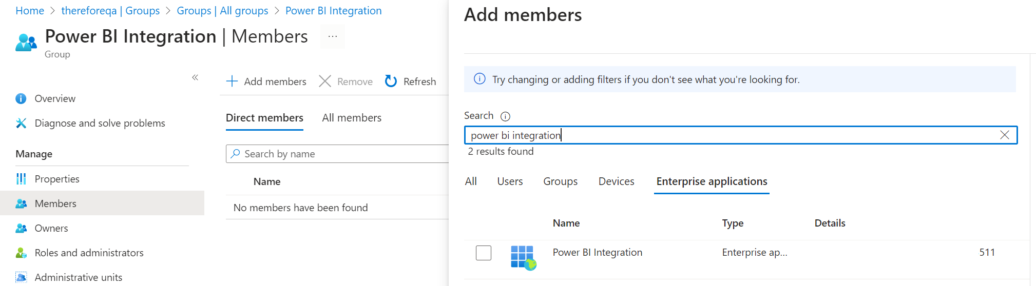Click the 511 details value

point(987,252)
